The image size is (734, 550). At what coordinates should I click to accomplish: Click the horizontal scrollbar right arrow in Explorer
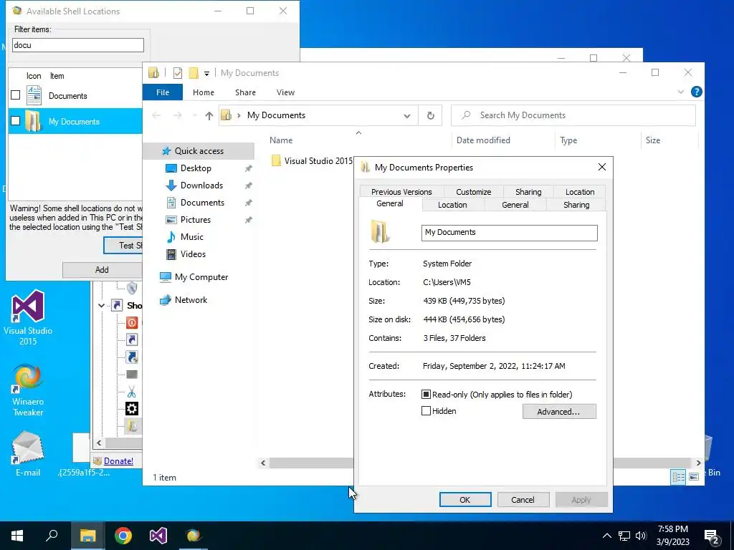click(x=698, y=463)
